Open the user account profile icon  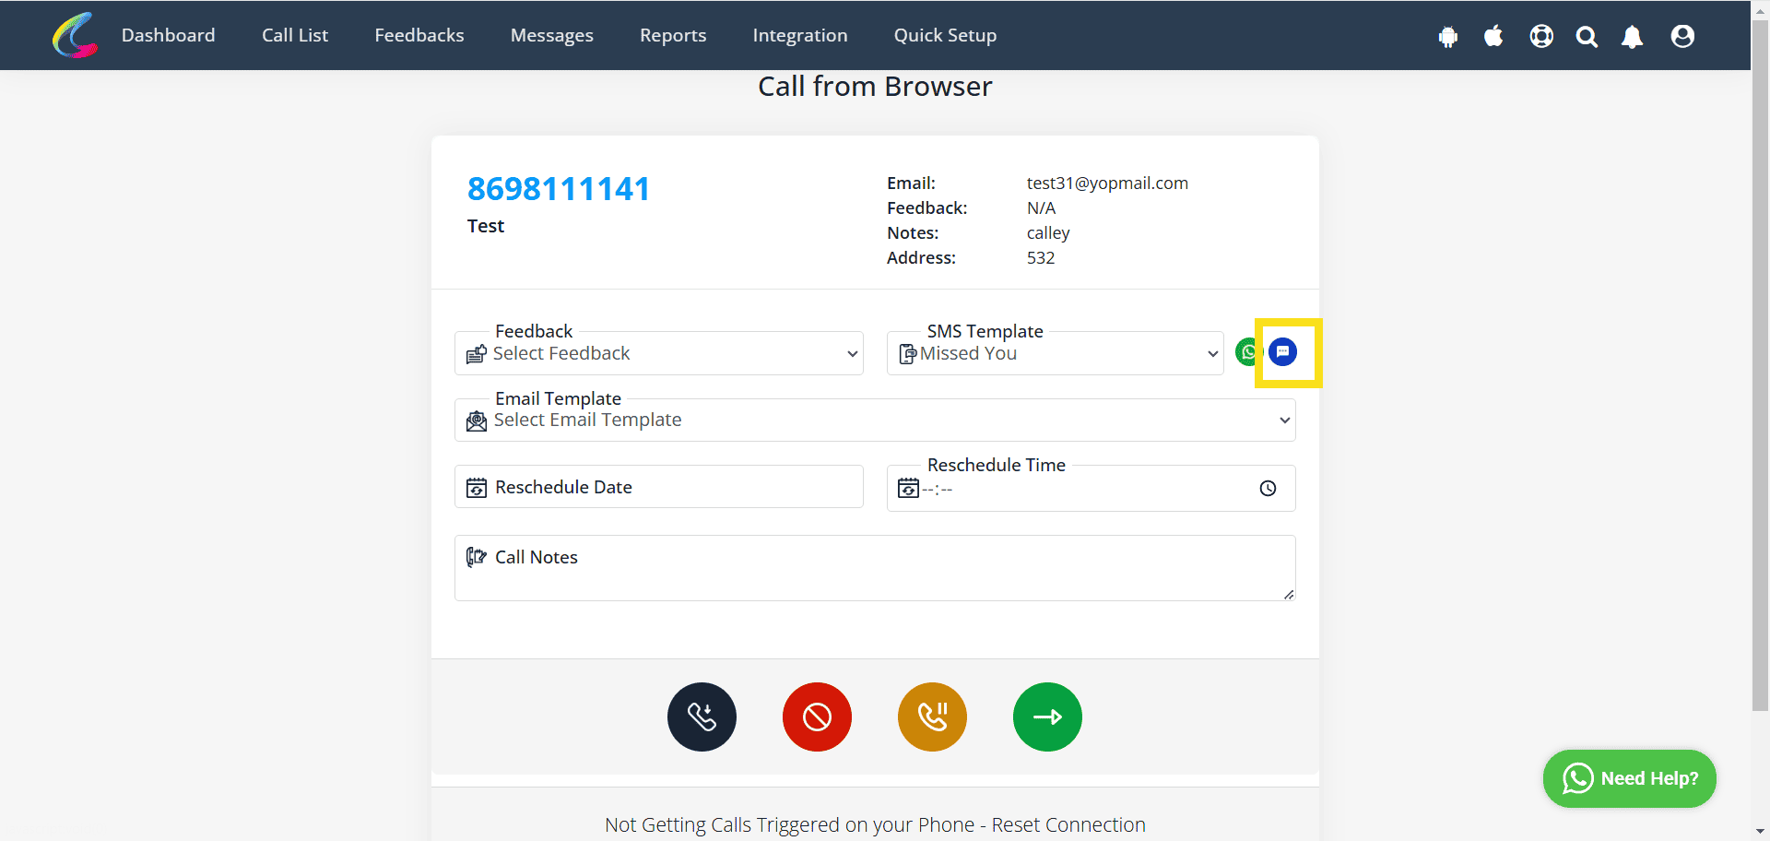(x=1682, y=36)
